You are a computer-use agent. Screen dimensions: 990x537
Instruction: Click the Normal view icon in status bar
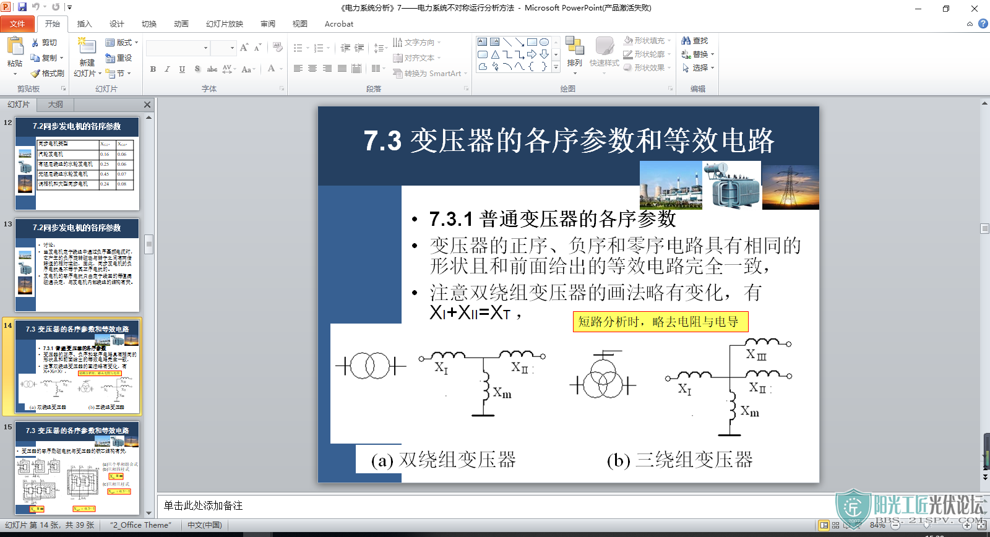pyautogui.click(x=824, y=525)
